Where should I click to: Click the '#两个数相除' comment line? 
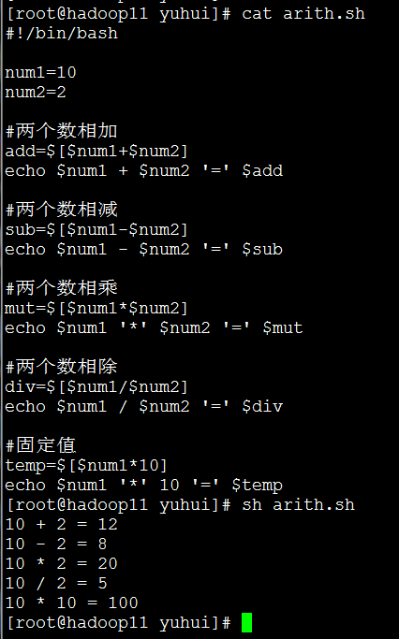coord(62,367)
